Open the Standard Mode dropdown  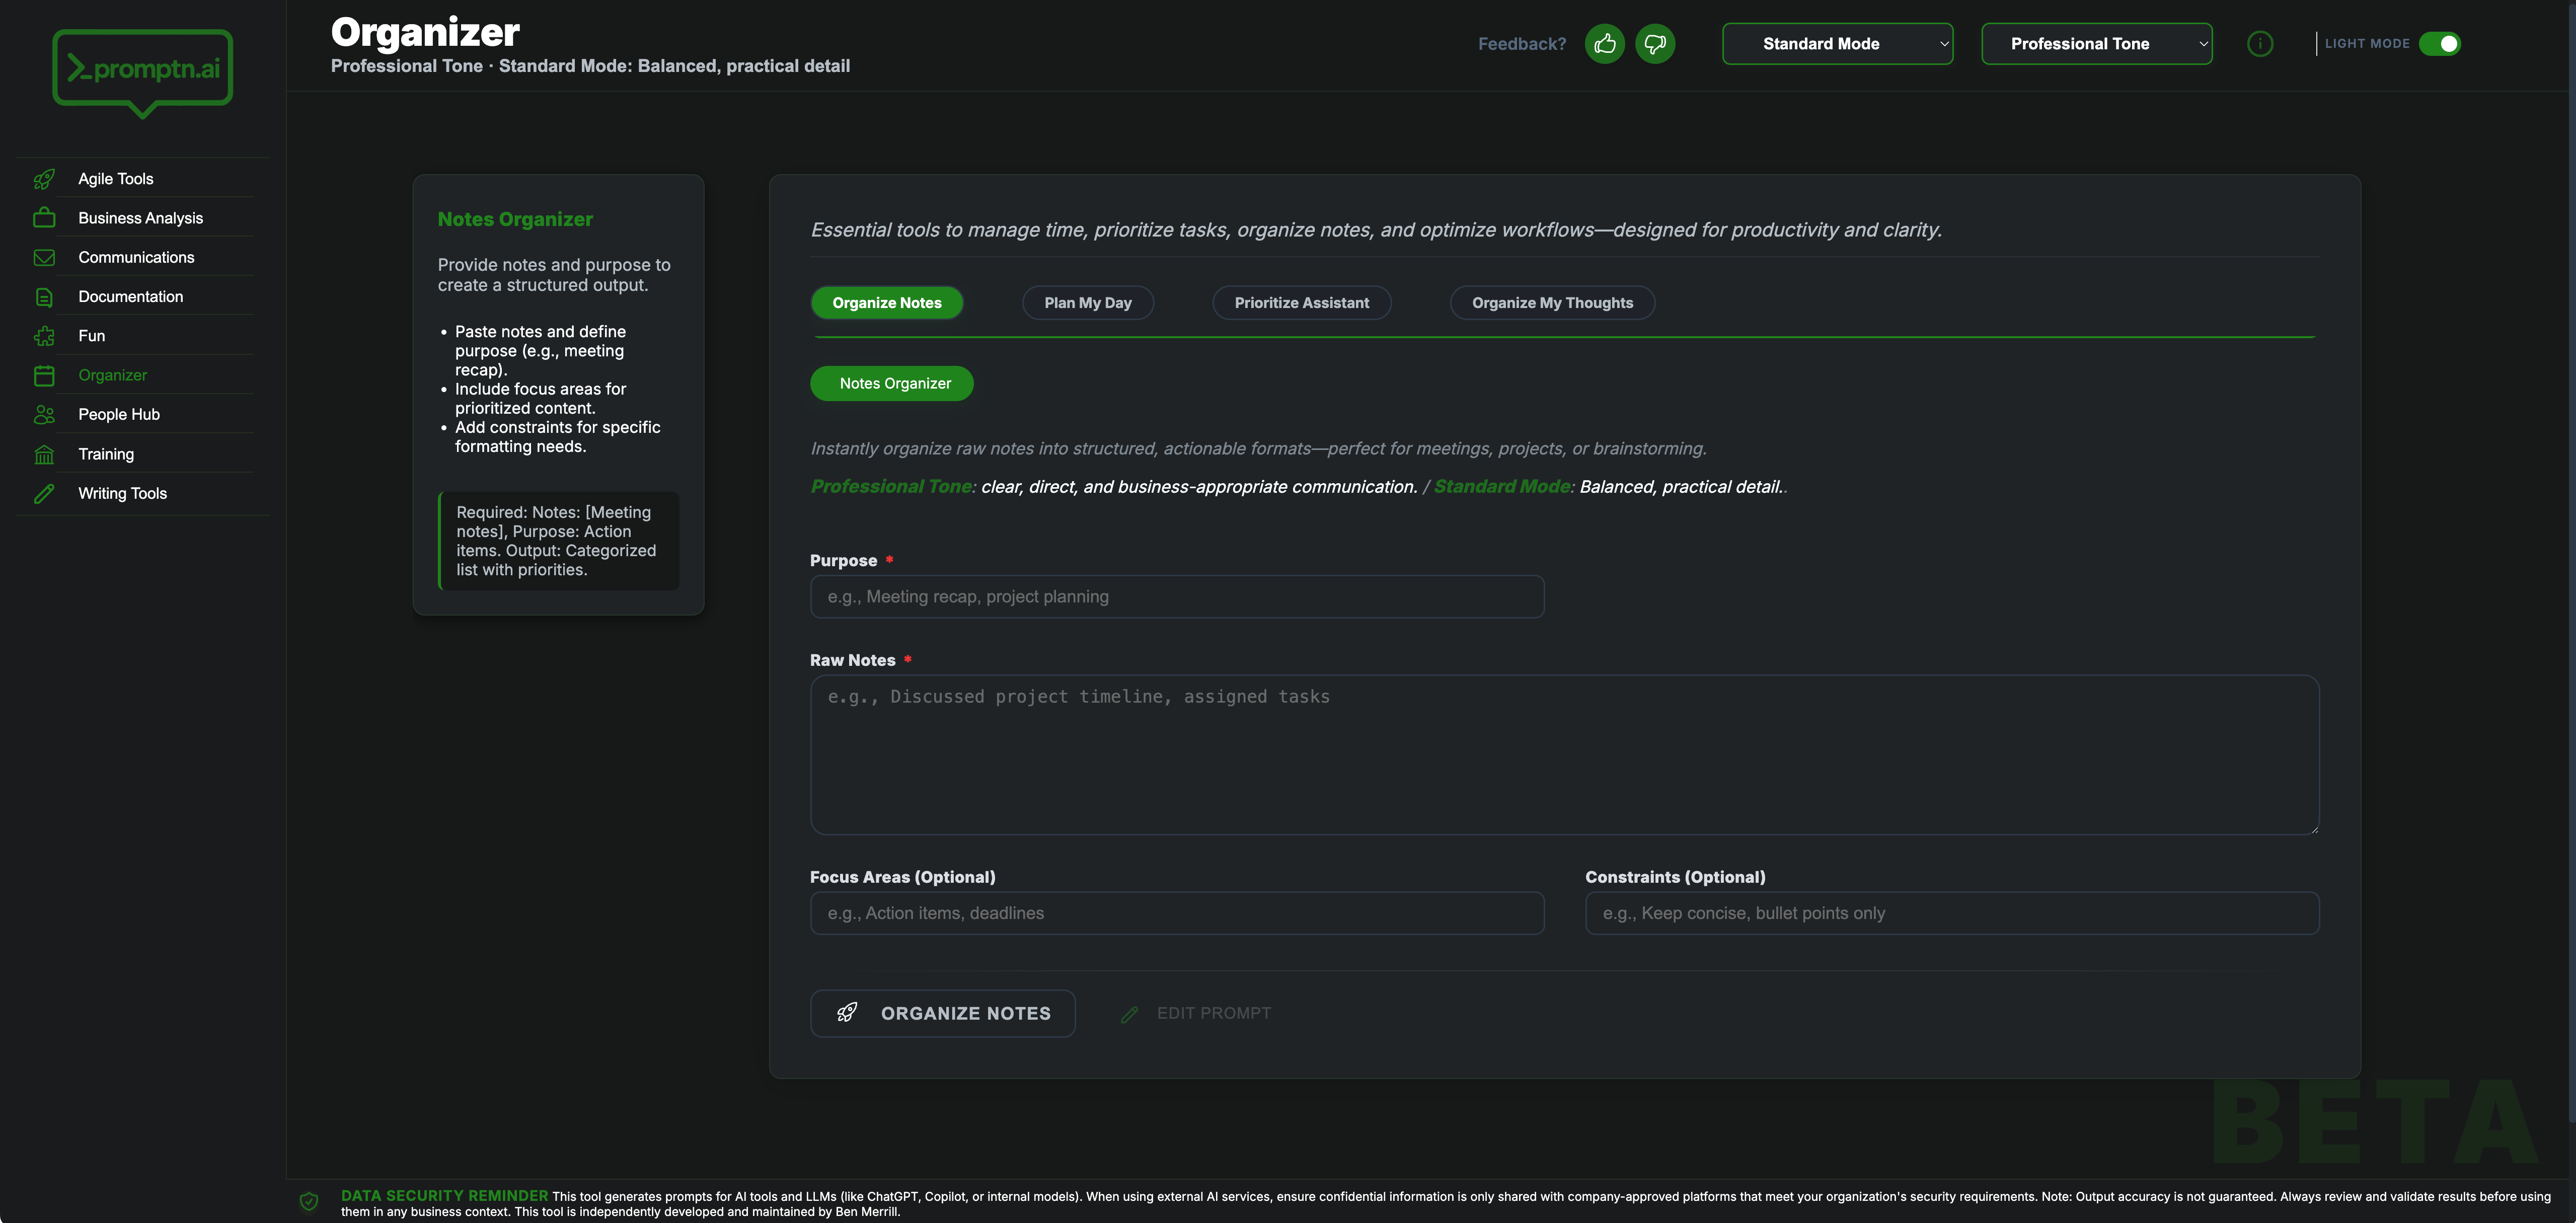click(x=1837, y=44)
